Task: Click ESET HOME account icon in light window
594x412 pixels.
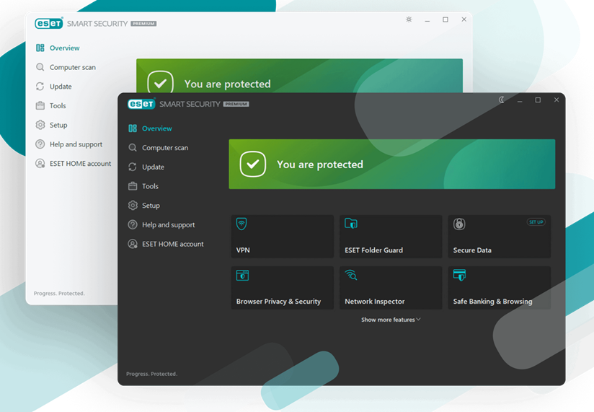Action: [x=40, y=163]
